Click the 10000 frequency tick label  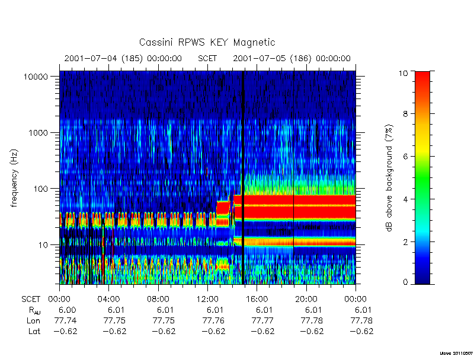(36, 77)
